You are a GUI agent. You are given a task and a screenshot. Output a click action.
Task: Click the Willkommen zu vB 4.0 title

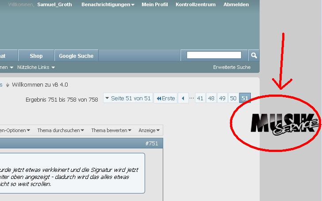40,85
